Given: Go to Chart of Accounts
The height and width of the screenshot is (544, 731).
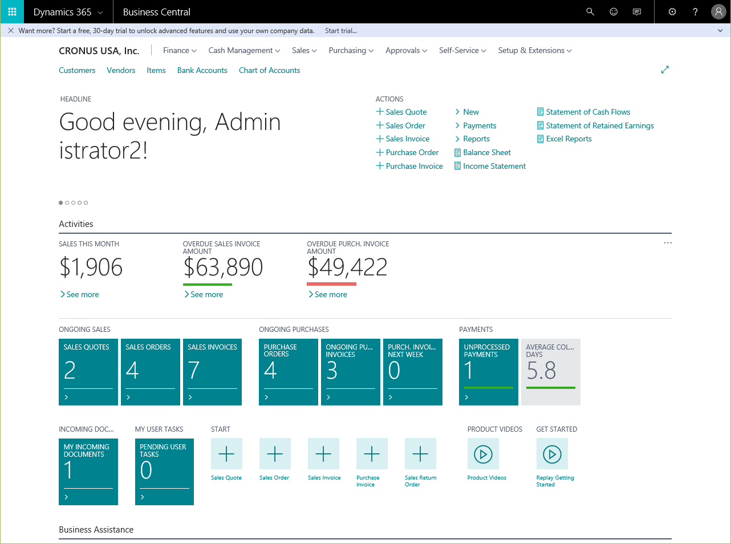Looking at the screenshot, I should point(270,70).
